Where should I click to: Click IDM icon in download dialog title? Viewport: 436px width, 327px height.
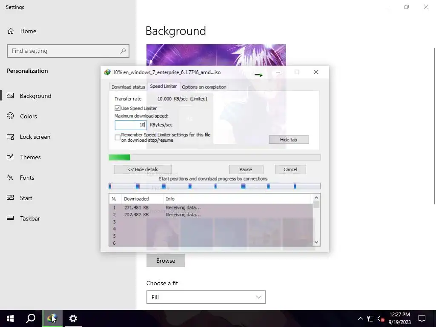tap(107, 72)
